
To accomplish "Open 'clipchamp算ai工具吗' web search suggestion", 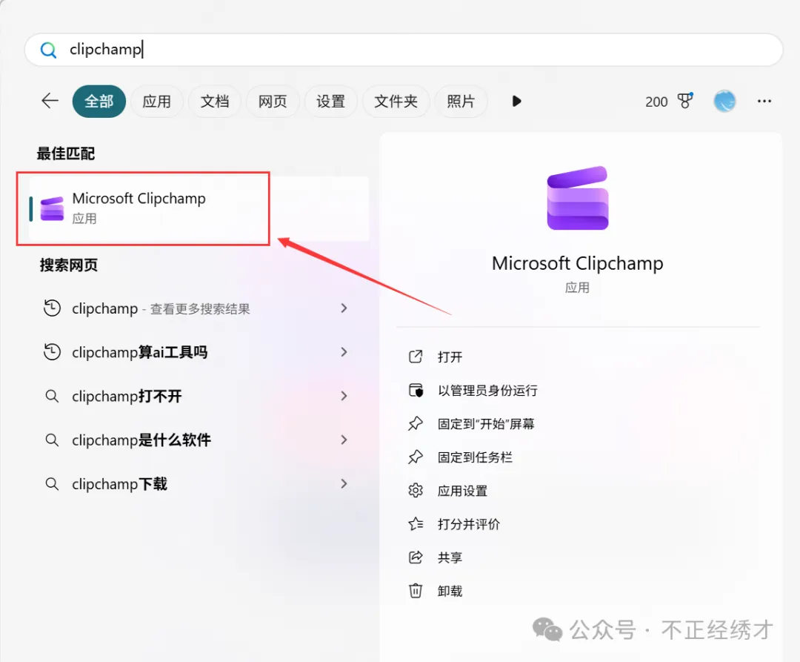I will pyautogui.click(x=139, y=352).
